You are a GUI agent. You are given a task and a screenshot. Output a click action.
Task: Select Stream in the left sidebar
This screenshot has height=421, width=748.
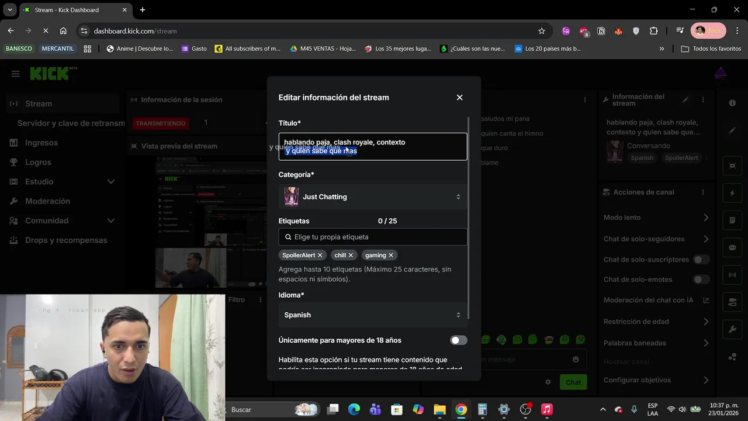coord(63,103)
